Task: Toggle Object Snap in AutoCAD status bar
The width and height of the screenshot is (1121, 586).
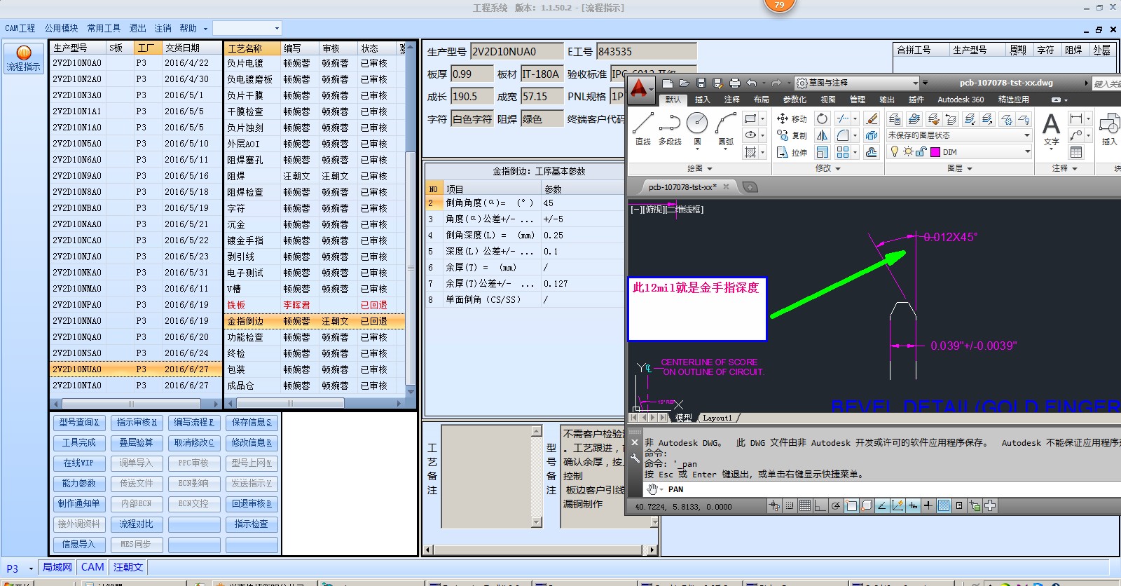Action: pyautogui.click(x=851, y=505)
